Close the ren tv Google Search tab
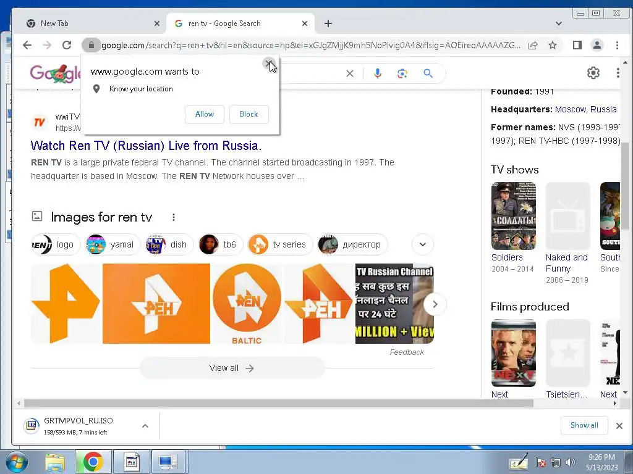Image resolution: width=633 pixels, height=474 pixels. (x=305, y=23)
